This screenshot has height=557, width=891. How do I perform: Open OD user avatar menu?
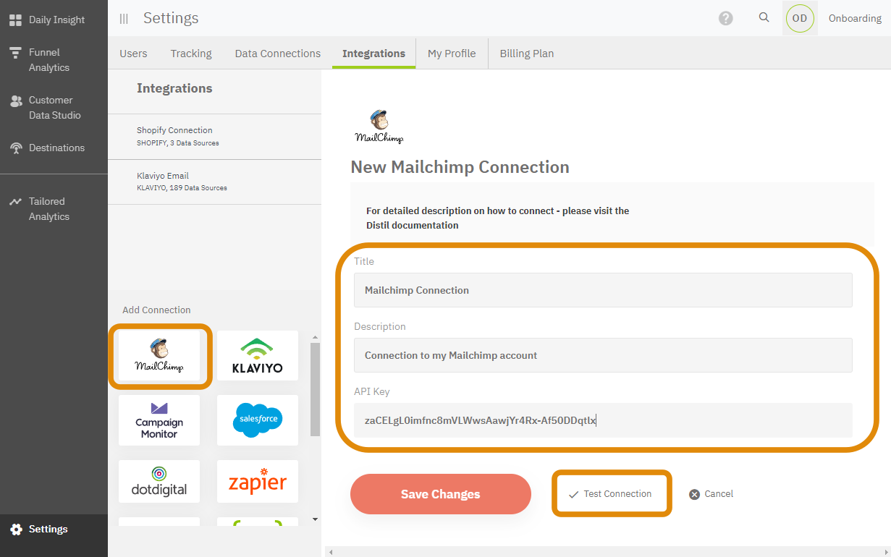click(x=800, y=18)
